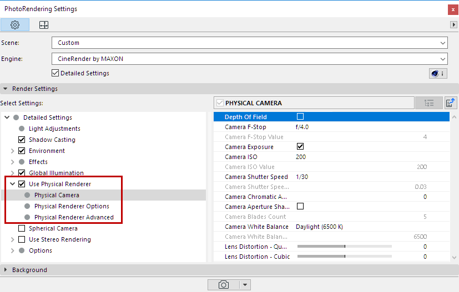
Task: Select Physical Camera in the tree
Action: 57,195
